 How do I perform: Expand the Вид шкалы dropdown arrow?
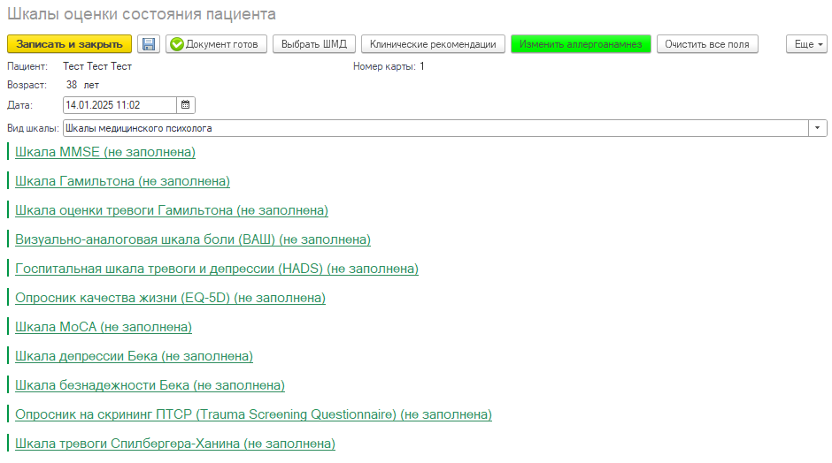point(818,128)
